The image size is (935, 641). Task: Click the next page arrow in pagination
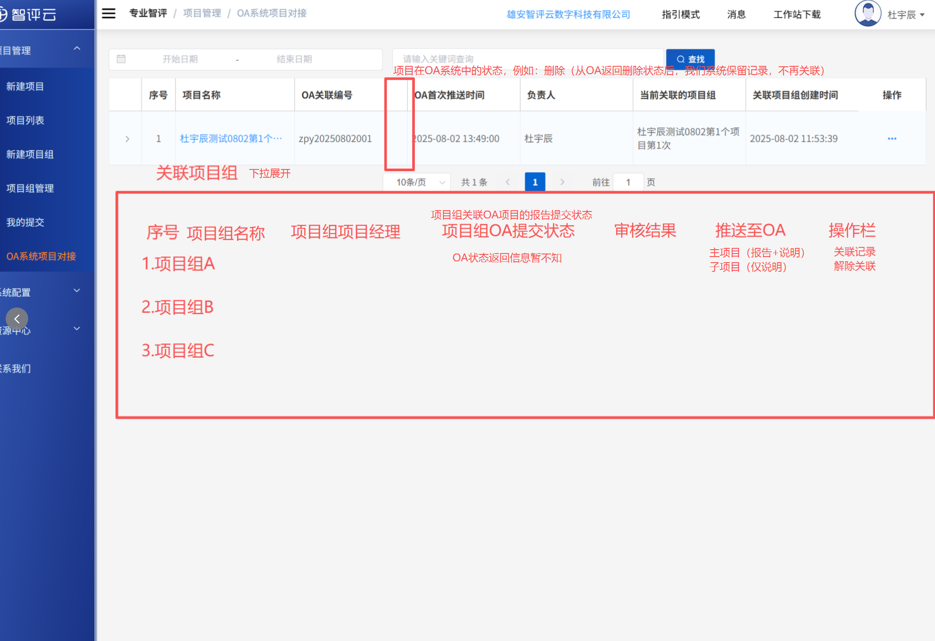[562, 182]
